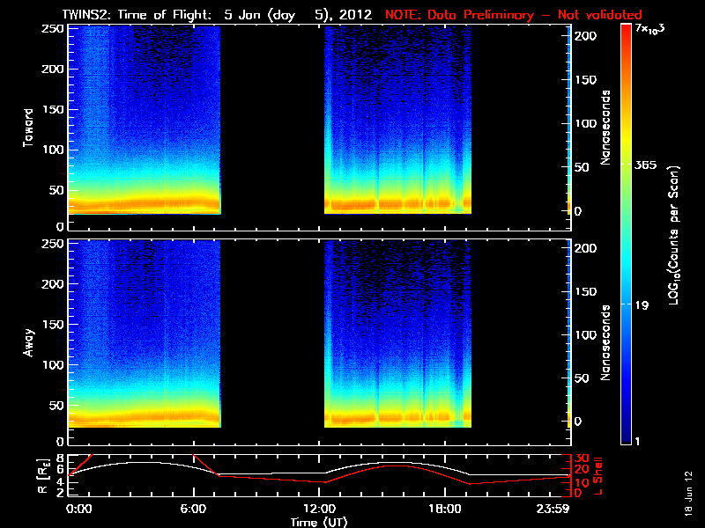Click the color bar maximum value '7x10^3'
The image size is (705, 528).
649,29
